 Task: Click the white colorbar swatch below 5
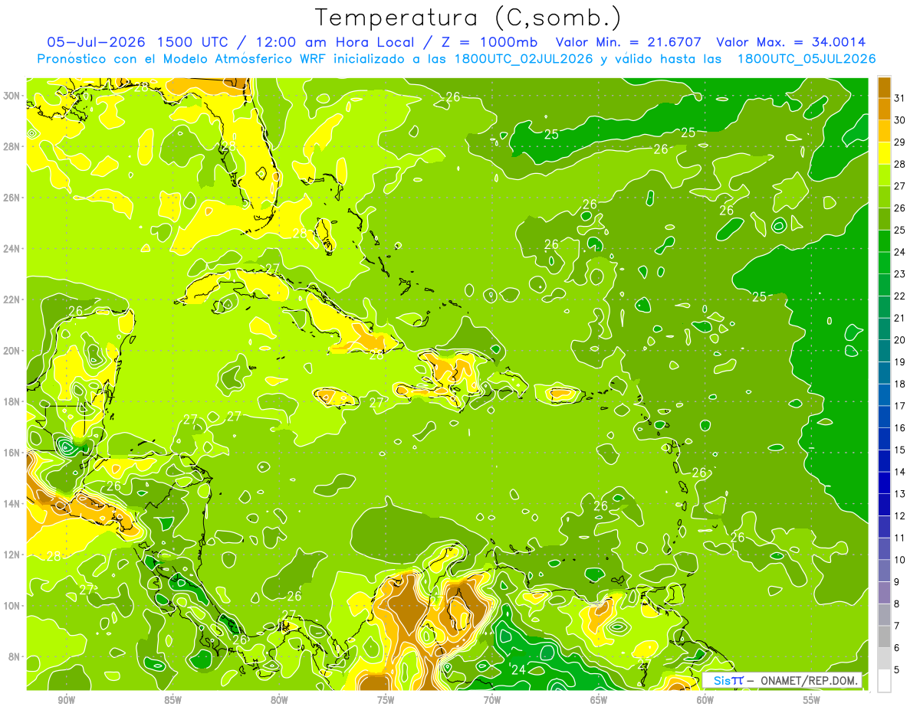point(884,681)
